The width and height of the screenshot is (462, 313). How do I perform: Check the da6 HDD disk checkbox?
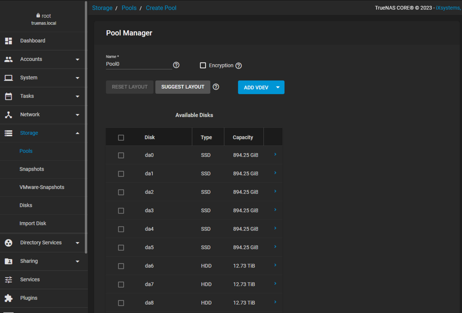click(121, 266)
